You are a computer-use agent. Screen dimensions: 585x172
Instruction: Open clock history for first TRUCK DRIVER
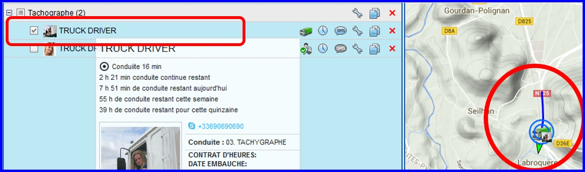click(x=323, y=31)
